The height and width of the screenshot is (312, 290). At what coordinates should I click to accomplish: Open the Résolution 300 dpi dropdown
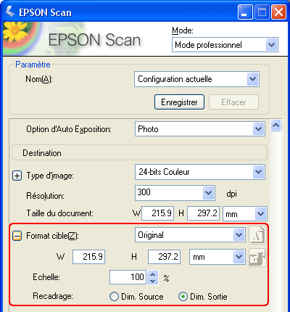[175, 193]
